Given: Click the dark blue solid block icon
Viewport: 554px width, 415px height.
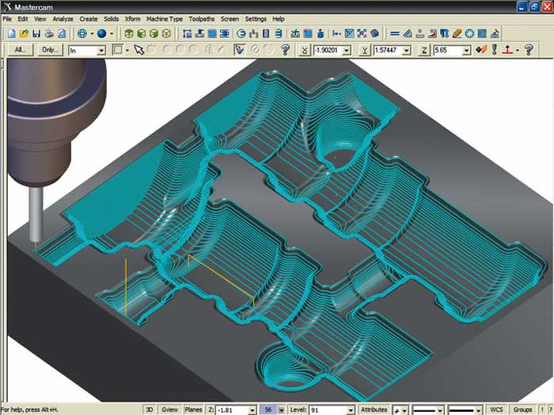Looking at the screenshot, I should click(x=374, y=33).
